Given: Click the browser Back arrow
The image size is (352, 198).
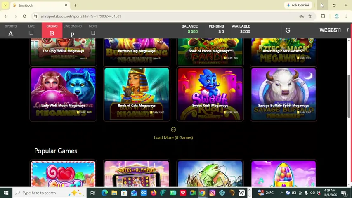Looking at the screenshot, I should point(6,16).
